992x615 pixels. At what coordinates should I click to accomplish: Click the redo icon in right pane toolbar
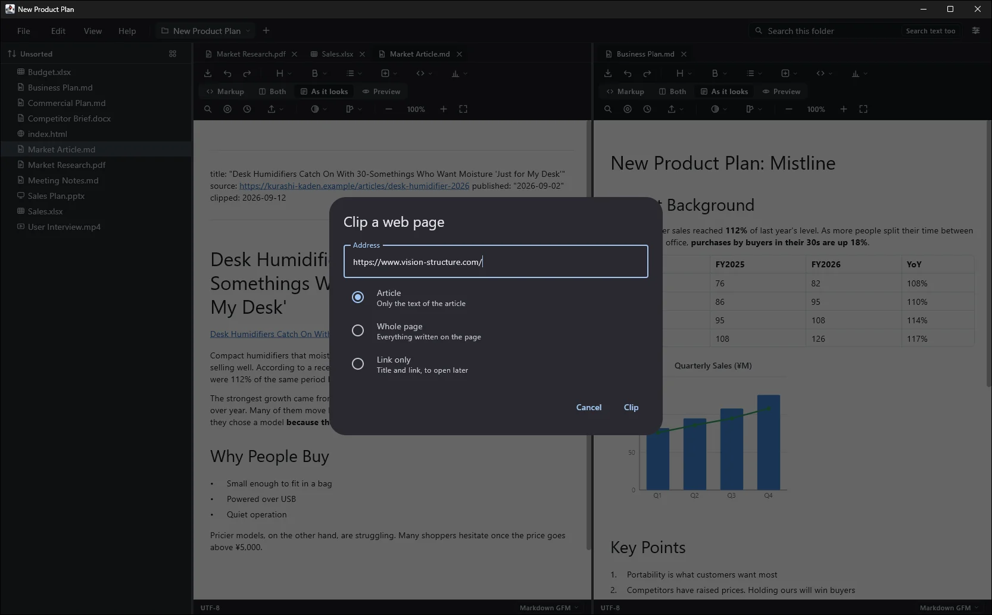click(x=647, y=73)
